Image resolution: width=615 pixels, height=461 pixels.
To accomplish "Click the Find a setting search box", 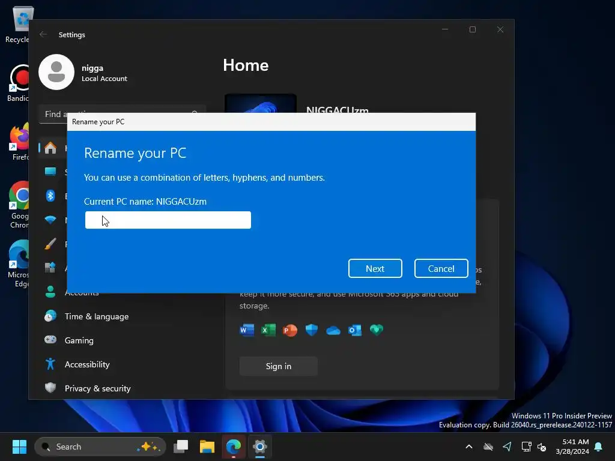I will 123,114.
